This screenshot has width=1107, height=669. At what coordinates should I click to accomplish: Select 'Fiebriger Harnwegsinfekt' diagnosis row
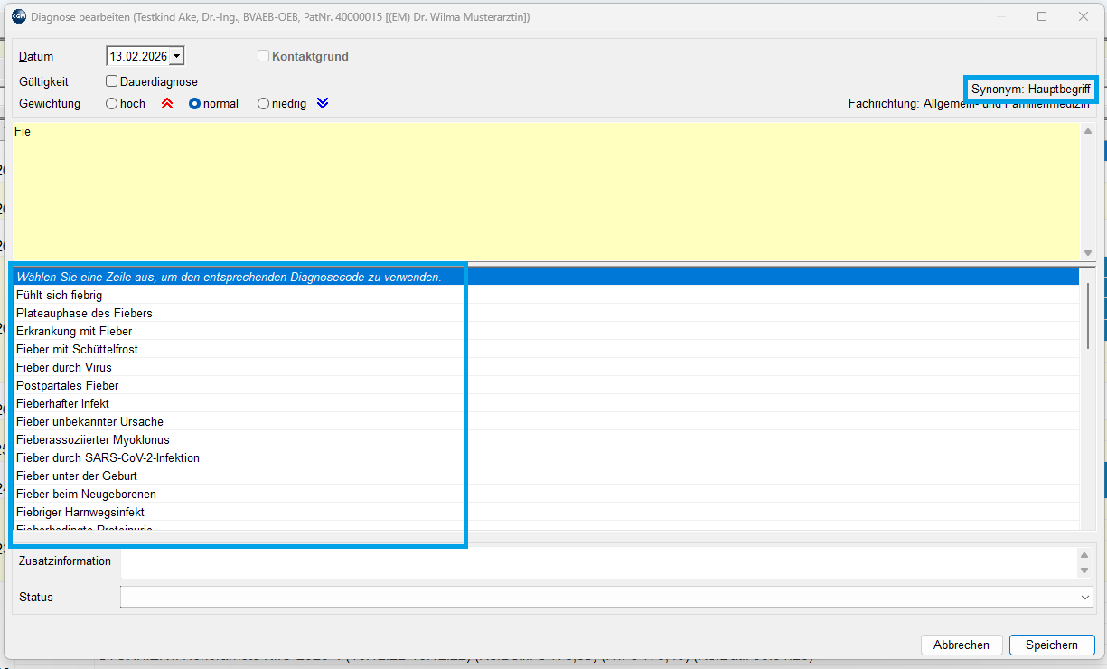coord(80,512)
